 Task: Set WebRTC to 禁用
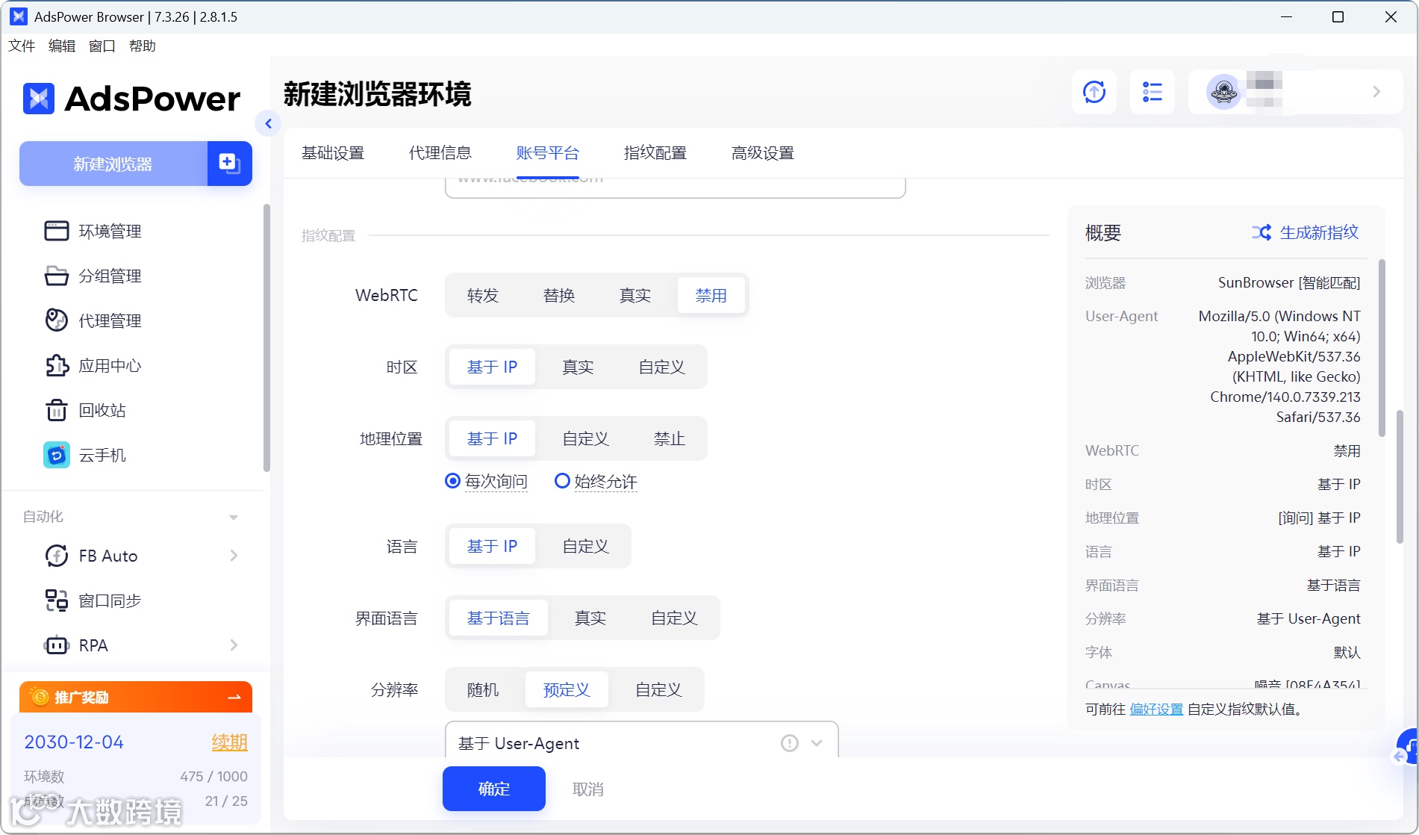click(x=711, y=295)
